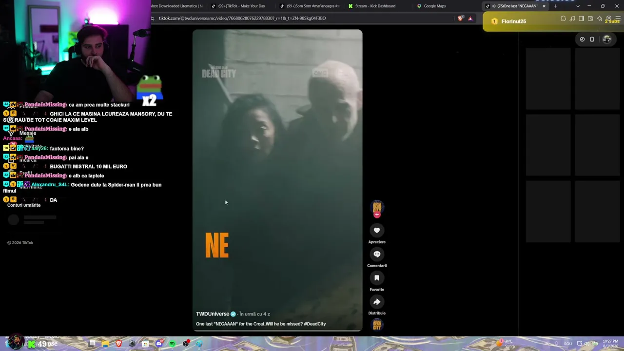Open the Leo AI sparkle icon
Viewport: 624px width, 351px height.
[600, 19]
